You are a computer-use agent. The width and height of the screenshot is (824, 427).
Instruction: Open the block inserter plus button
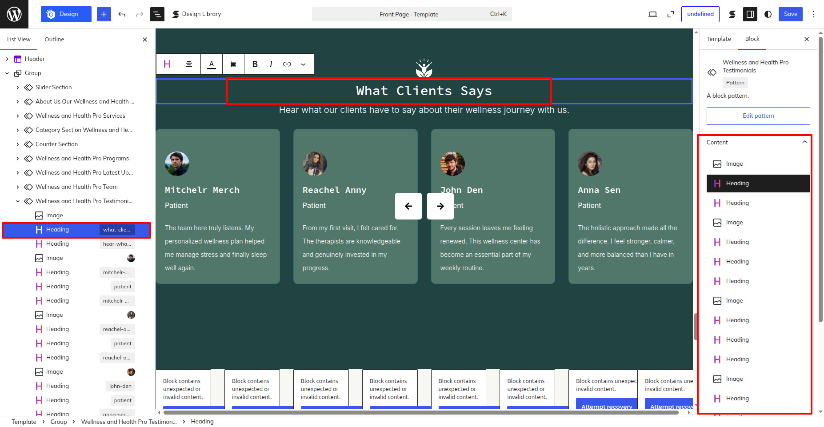(104, 14)
